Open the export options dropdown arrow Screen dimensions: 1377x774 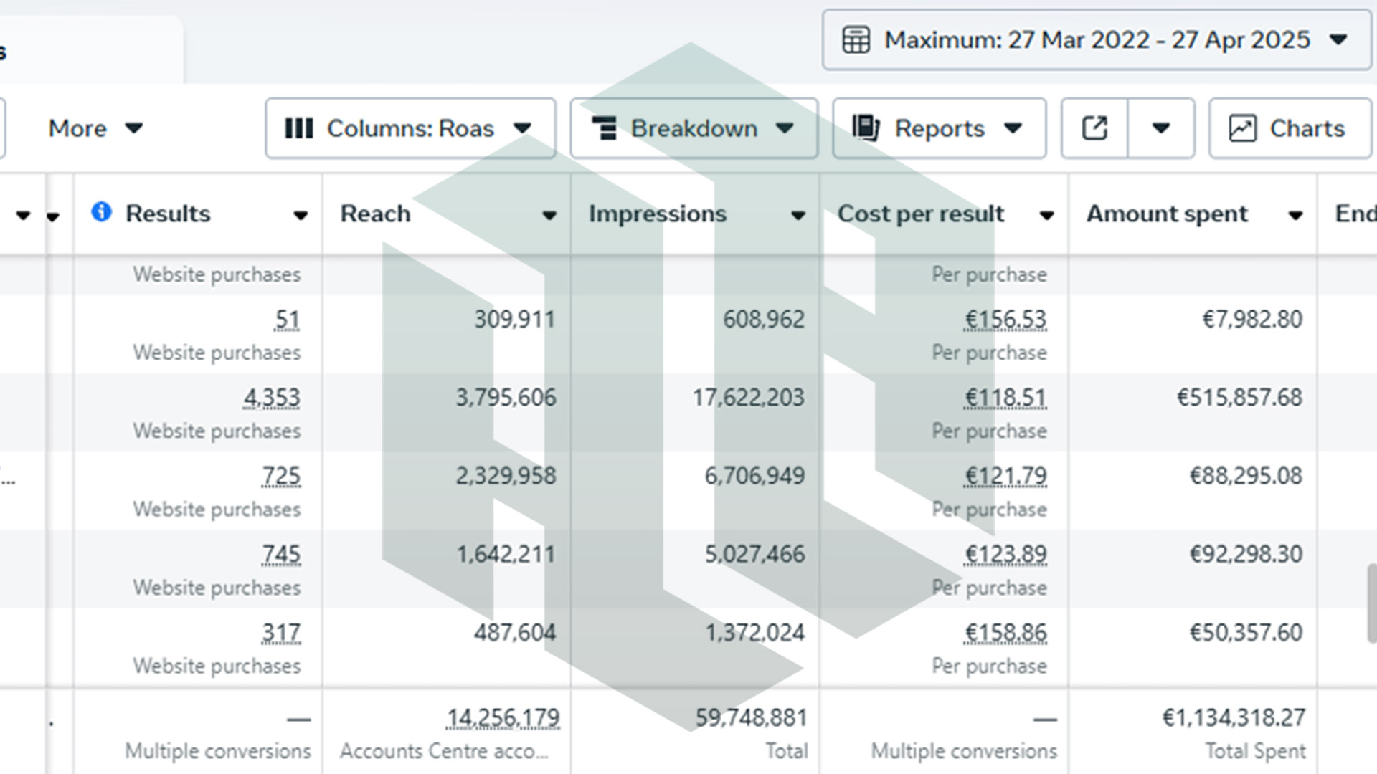point(1161,128)
